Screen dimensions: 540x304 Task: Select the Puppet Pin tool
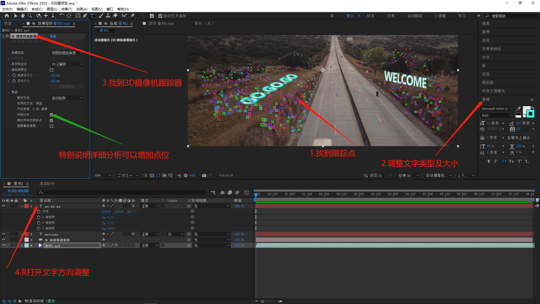pyautogui.click(x=133, y=16)
